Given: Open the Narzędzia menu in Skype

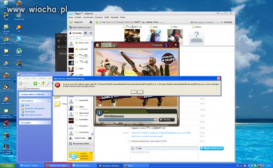Looking at the screenshot, I should tap(114, 17).
